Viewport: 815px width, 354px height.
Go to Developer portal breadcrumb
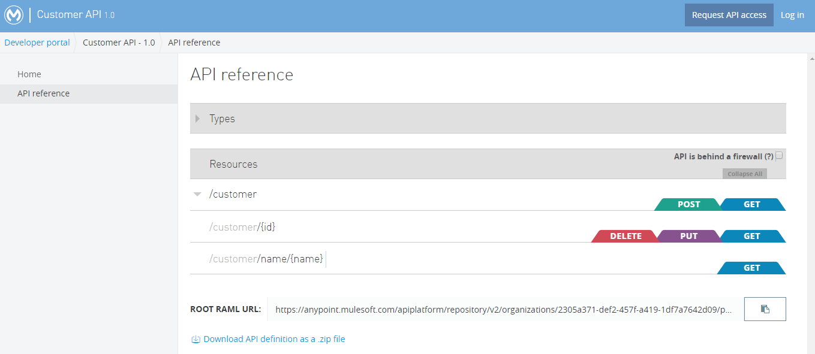click(37, 43)
